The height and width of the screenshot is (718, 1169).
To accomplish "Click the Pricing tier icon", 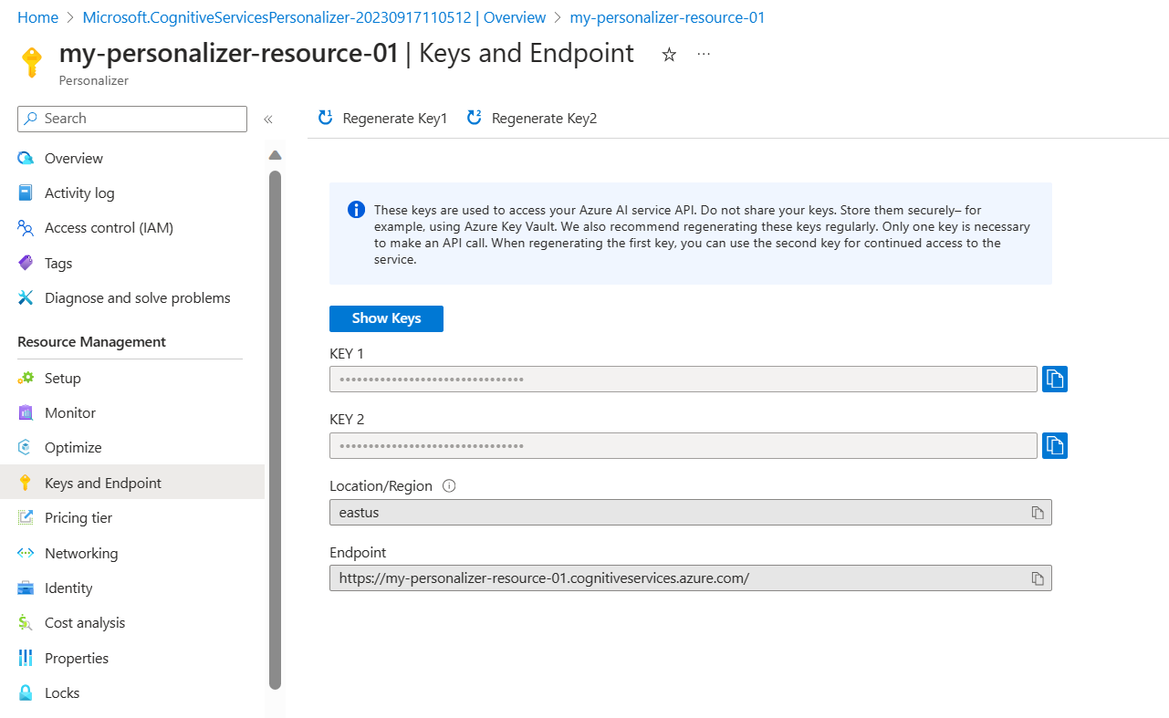I will pos(26,518).
